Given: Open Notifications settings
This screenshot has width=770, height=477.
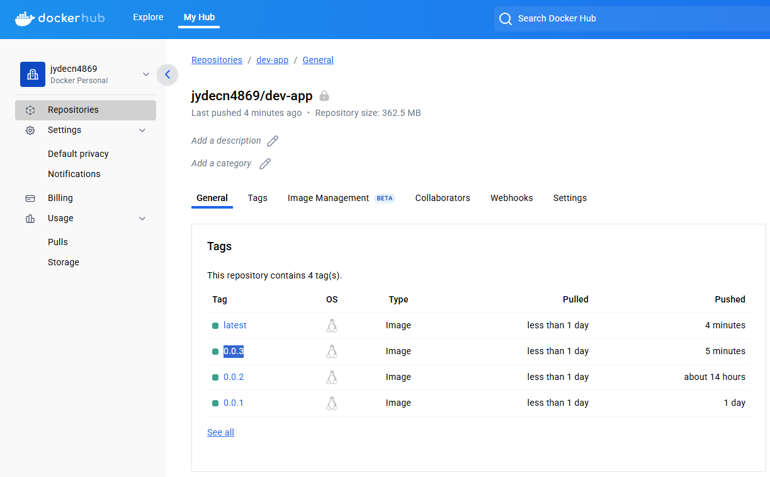Looking at the screenshot, I should pos(74,174).
